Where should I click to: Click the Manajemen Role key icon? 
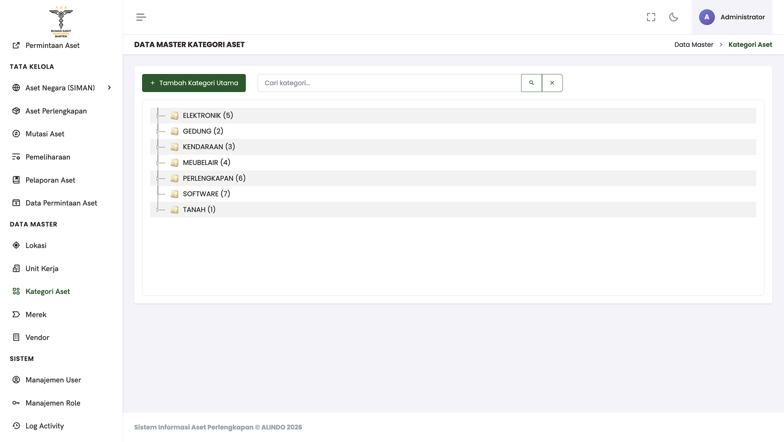tap(16, 403)
